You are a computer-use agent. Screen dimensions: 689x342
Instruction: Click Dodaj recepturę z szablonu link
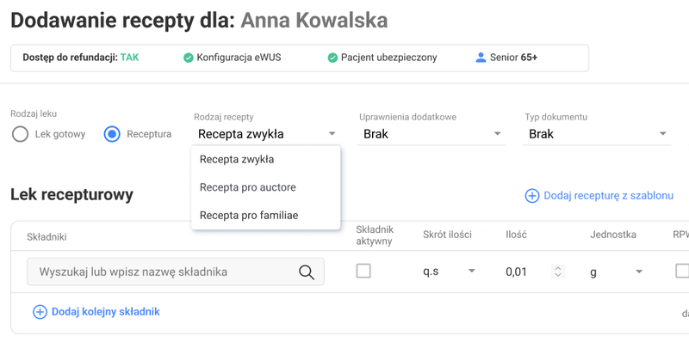pyautogui.click(x=608, y=196)
